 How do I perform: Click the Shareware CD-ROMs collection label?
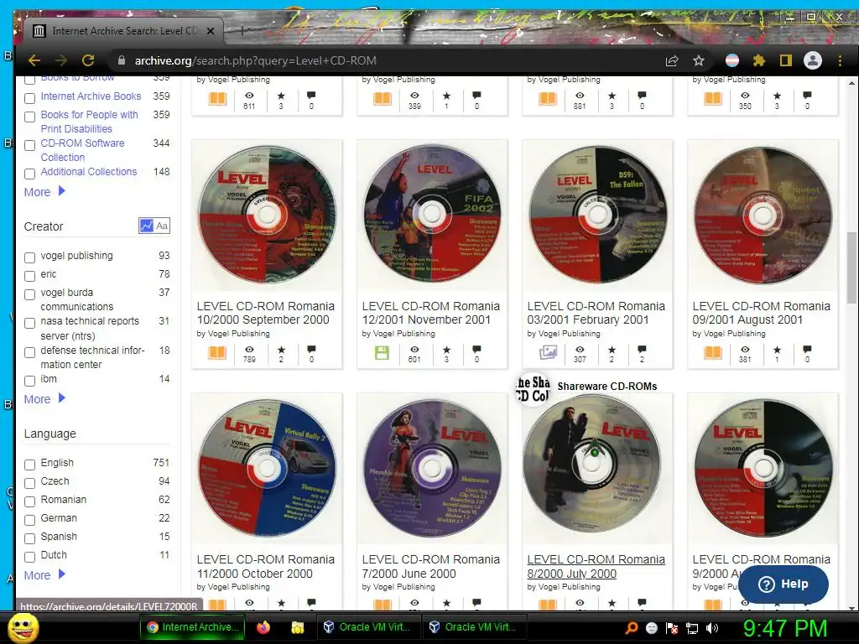tap(607, 386)
